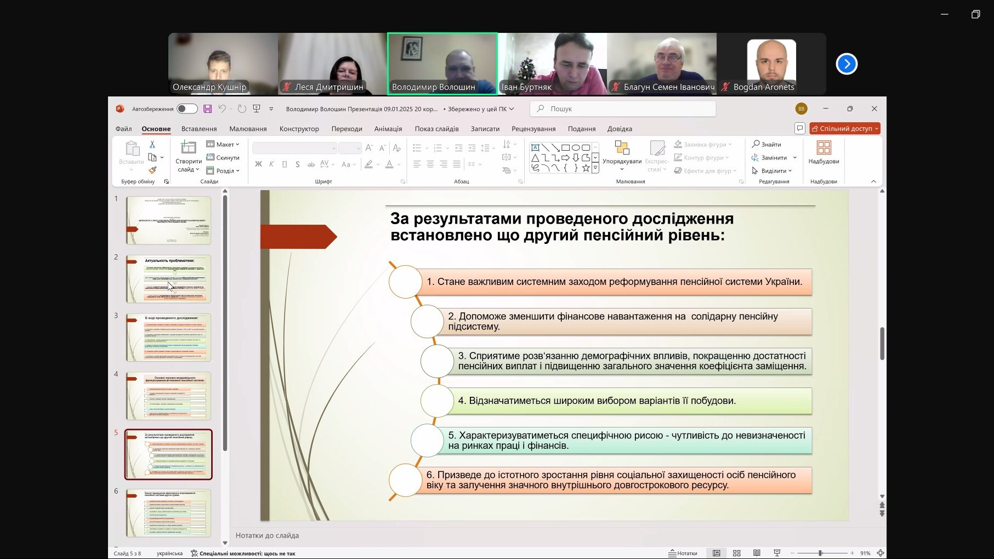Switch to the Анімація tab
This screenshot has height=559, width=994.
pos(388,129)
